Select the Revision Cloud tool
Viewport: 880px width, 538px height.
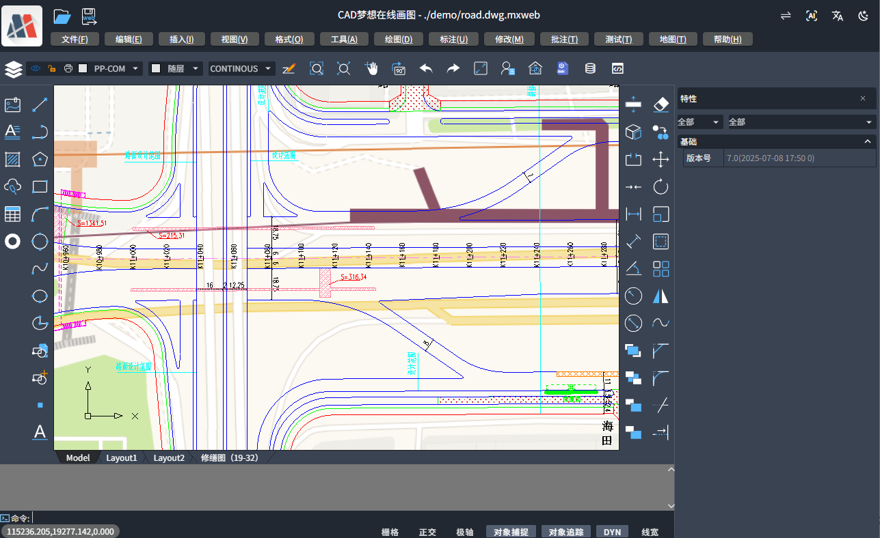[12, 186]
